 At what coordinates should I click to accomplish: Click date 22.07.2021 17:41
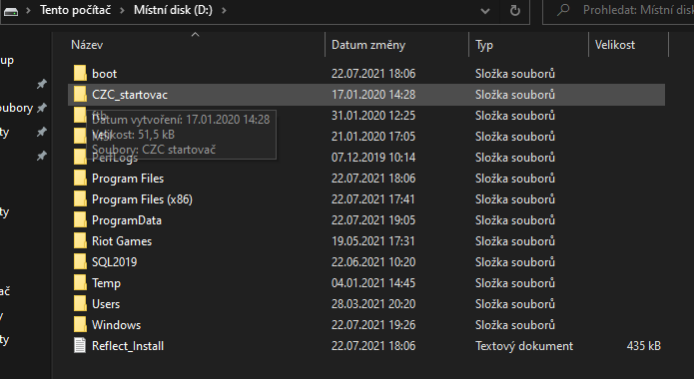coord(373,199)
